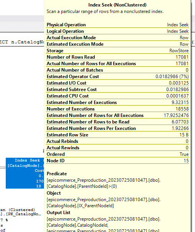Click the Actual Rewinds row label

click(x=63, y=148)
